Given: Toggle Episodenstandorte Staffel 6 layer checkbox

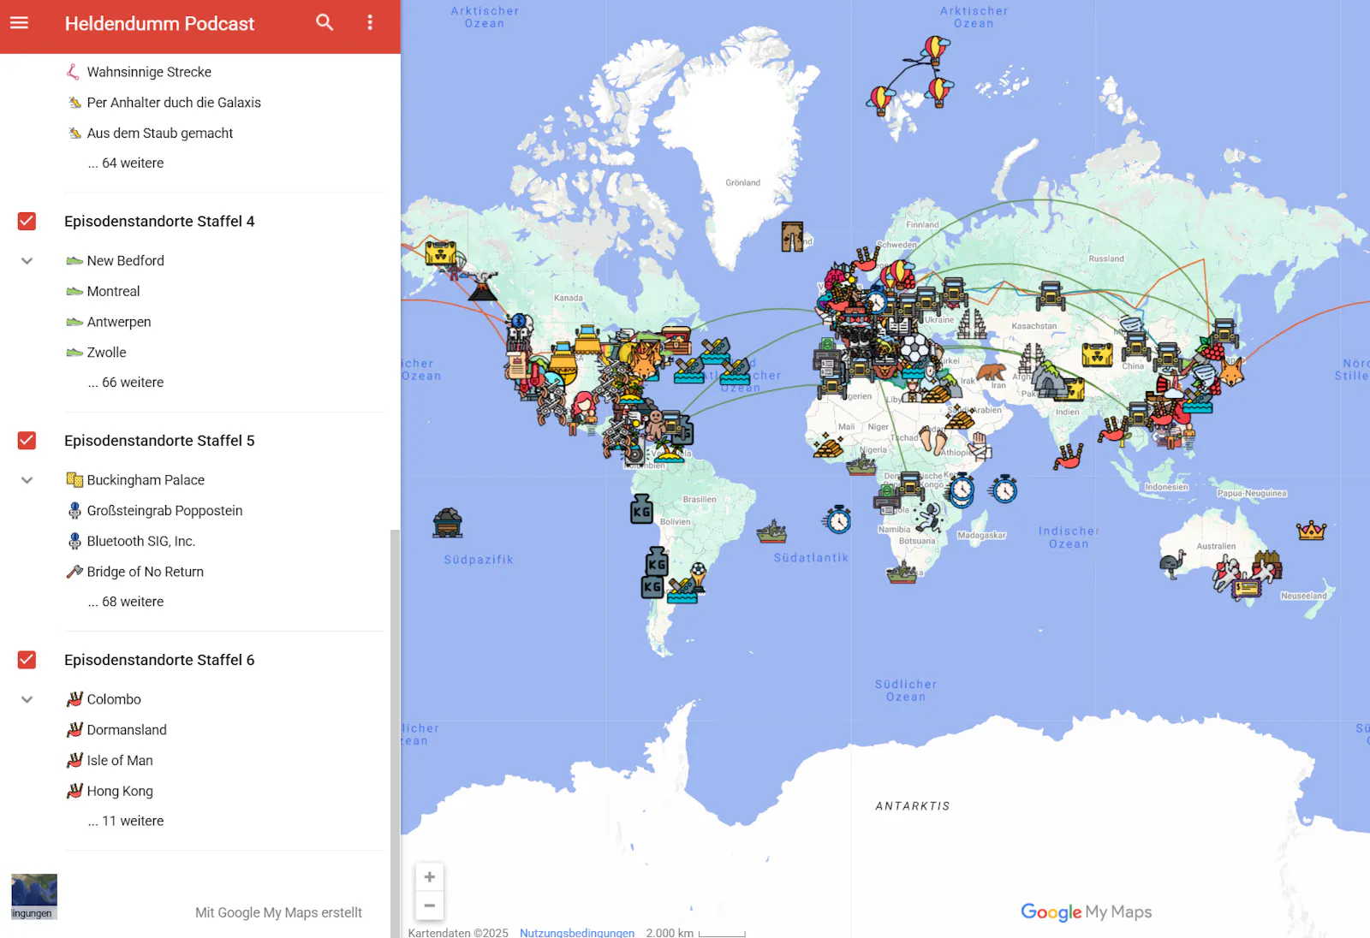Looking at the screenshot, I should (x=27, y=660).
